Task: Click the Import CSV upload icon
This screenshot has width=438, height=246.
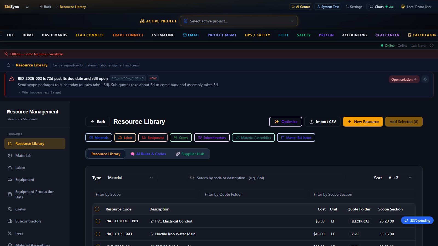Action: pos(311,122)
